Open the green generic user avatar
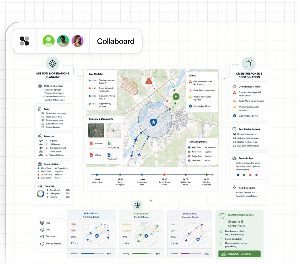Screen dimensions: 299x264 pos(48,41)
